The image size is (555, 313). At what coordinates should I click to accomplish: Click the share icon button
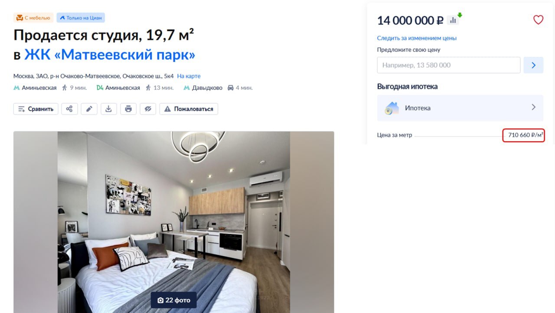point(69,109)
